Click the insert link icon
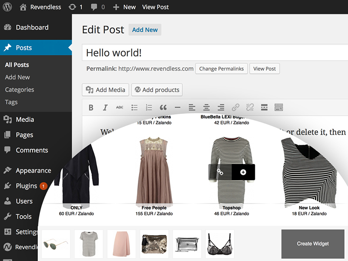This screenshot has width=348, height=261. pyautogui.click(x=235, y=107)
